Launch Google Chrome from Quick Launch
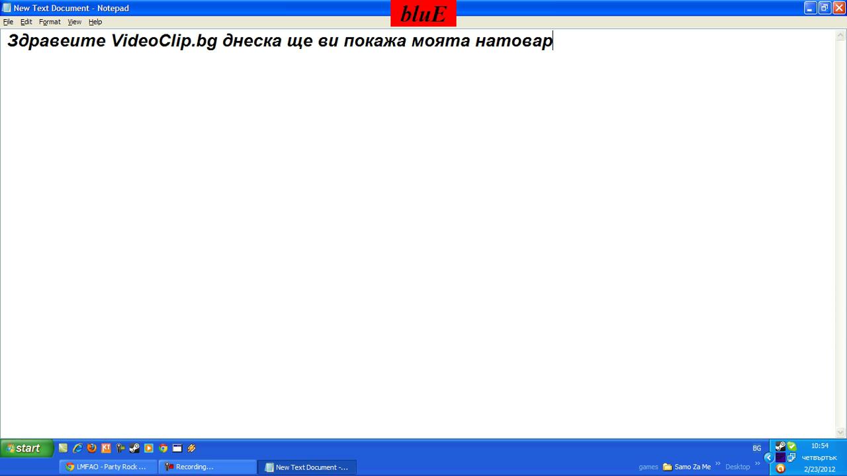This screenshot has width=847, height=476. (x=163, y=448)
